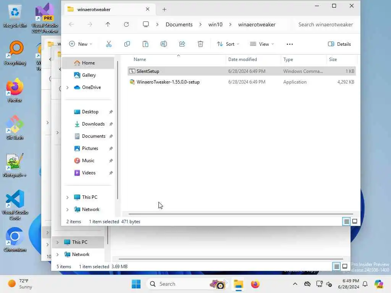This screenshot has height=293, width=391.
Task: Click chevron after win10 in address bar
Action: coord(230,24)
